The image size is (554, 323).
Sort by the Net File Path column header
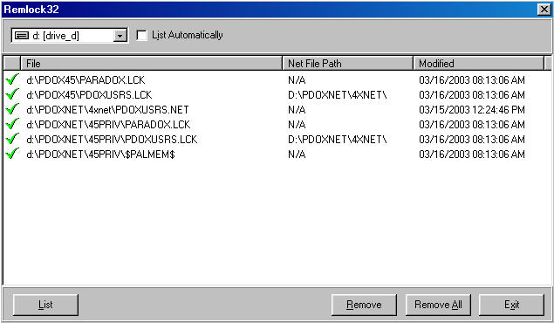tap(347, 63)
